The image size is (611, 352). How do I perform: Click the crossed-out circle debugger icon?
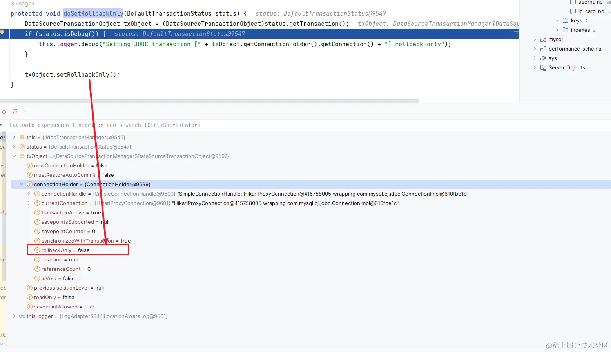pyautogui.click(x=15, y=111)
